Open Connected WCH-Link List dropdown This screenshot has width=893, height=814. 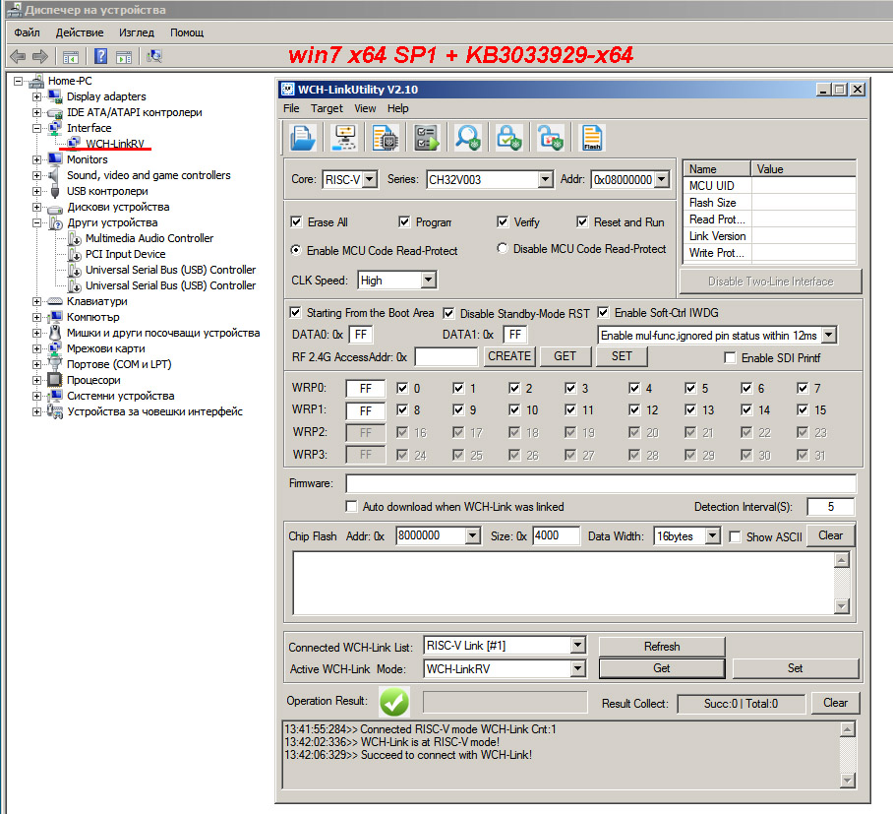coord(577,646)
